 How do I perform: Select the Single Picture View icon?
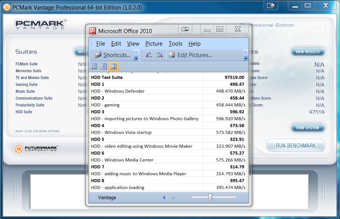[x=113, y=67]
